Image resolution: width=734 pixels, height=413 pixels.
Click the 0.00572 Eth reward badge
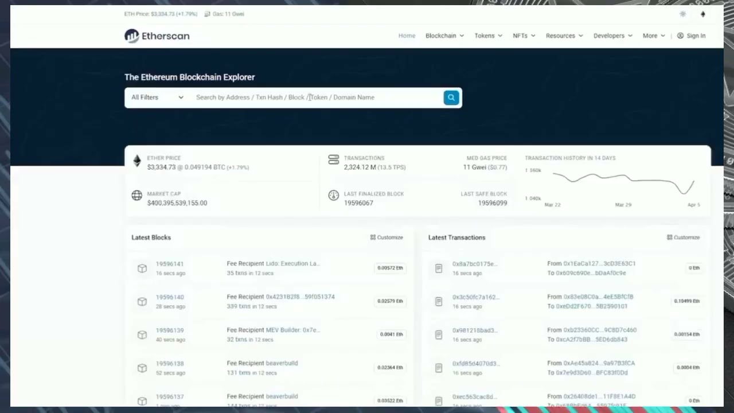(x=391, y=268)
